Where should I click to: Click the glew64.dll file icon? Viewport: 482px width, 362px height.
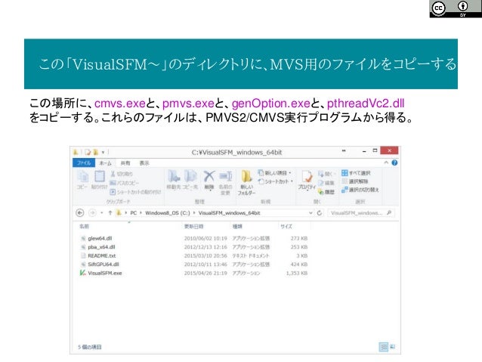[x=82, y=238]
